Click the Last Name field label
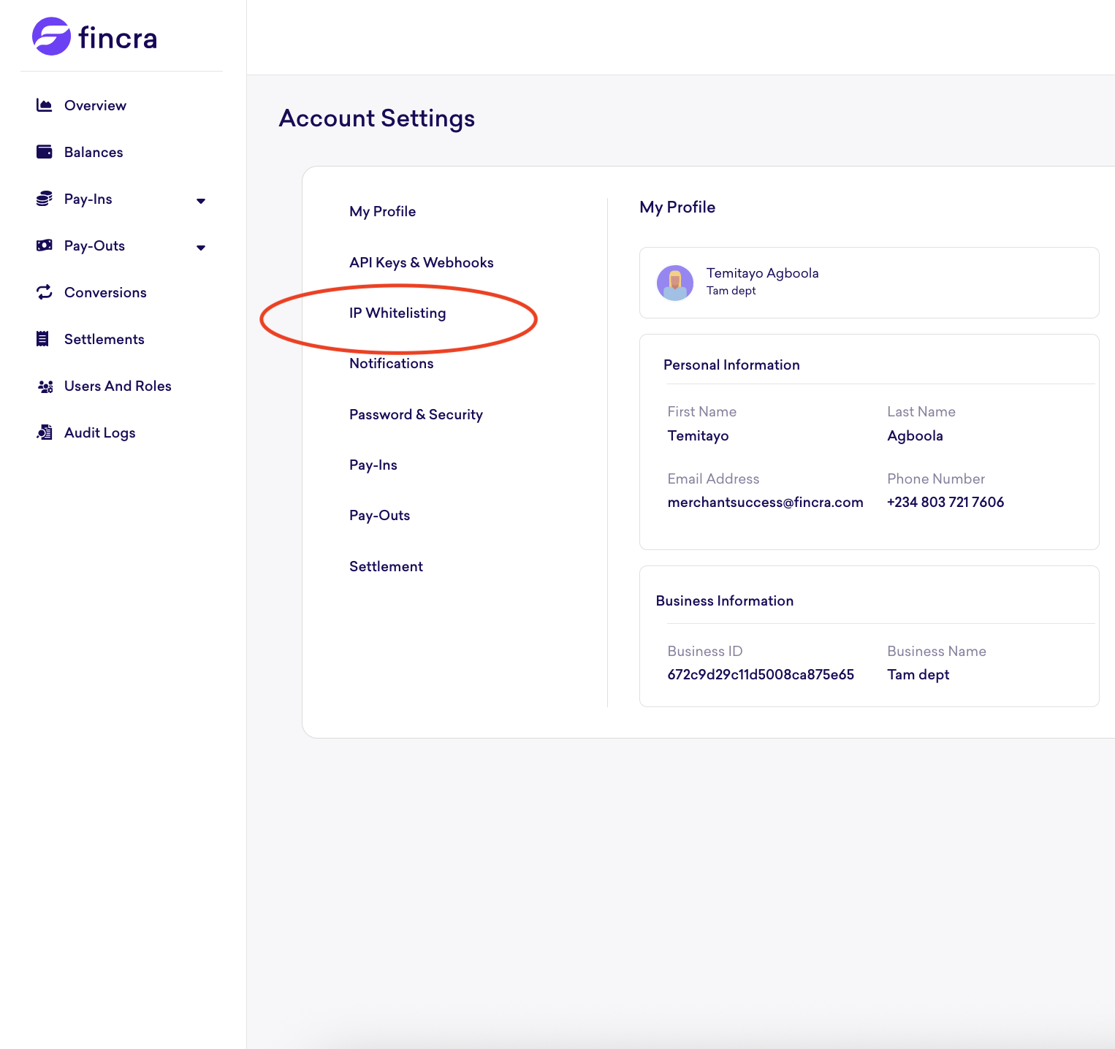The height and width of the screenshot is (1049, 1115). [921, 411]
